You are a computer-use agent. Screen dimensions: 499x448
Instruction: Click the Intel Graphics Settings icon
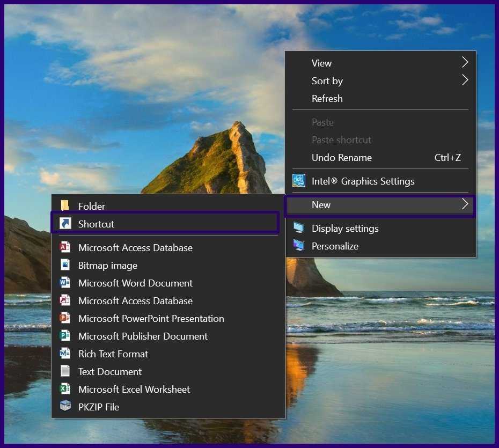click(299, 181)
